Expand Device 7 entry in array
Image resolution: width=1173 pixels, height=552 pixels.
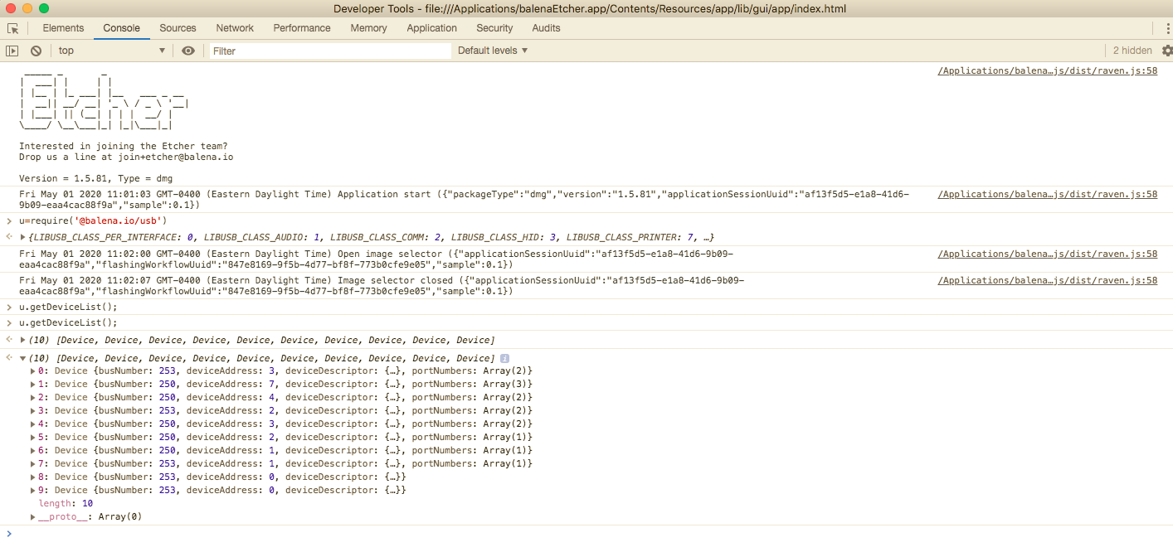(x=33, y=464)
